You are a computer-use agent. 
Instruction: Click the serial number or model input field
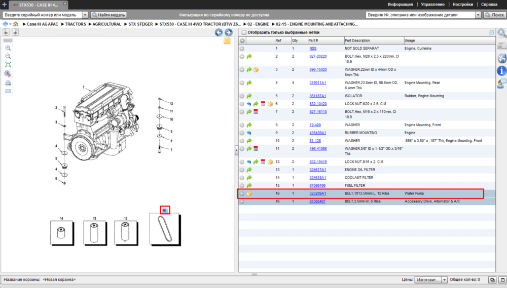[42, 15]
